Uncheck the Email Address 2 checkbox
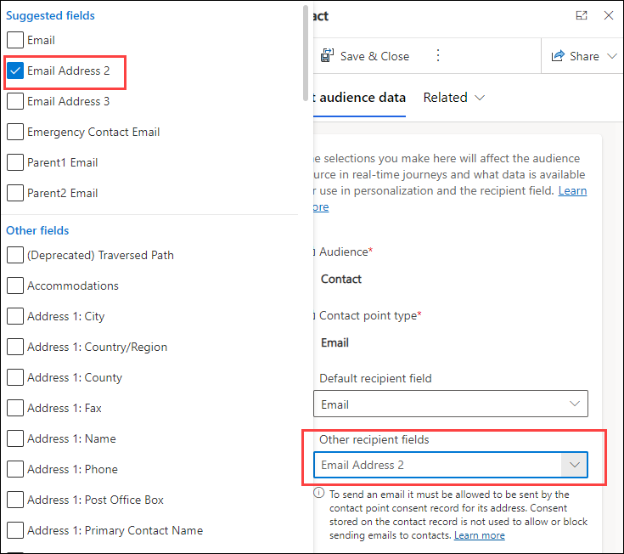This screenshot has width=624, height=554. 15,71
